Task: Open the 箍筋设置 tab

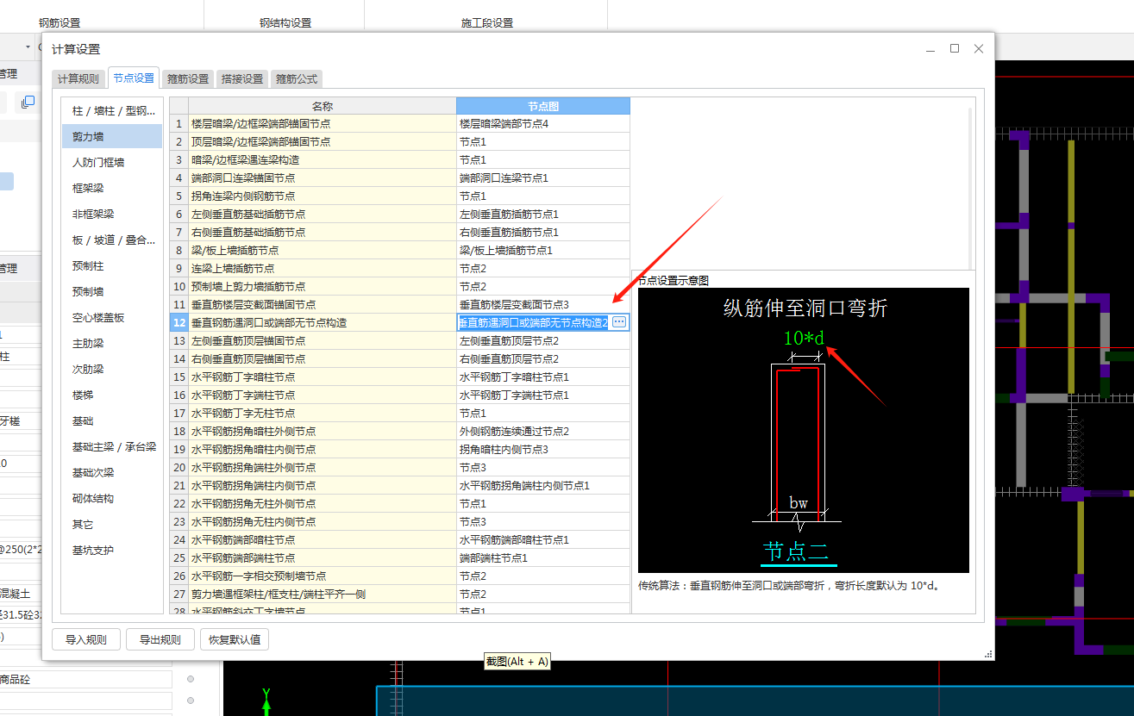Action: pyautogui.click(x=188, y=78)
